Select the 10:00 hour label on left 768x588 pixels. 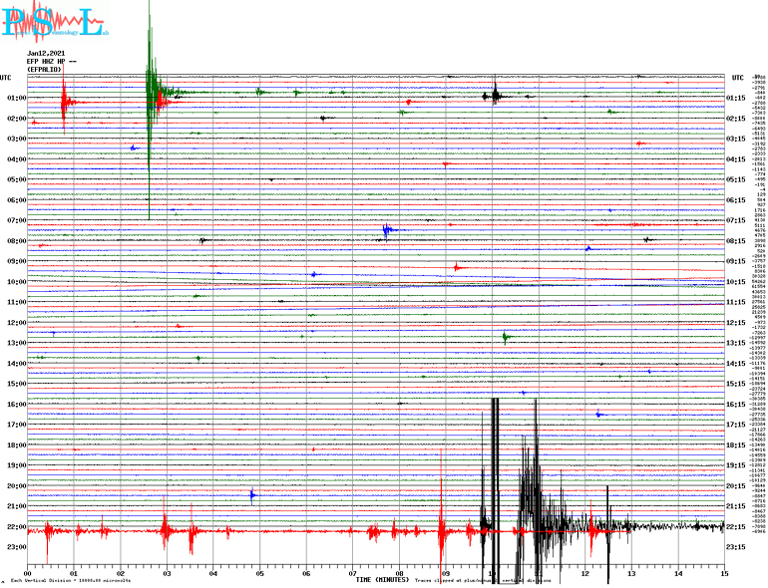tap(16, 282)
